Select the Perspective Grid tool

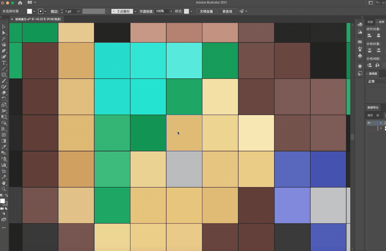[4, 129]
